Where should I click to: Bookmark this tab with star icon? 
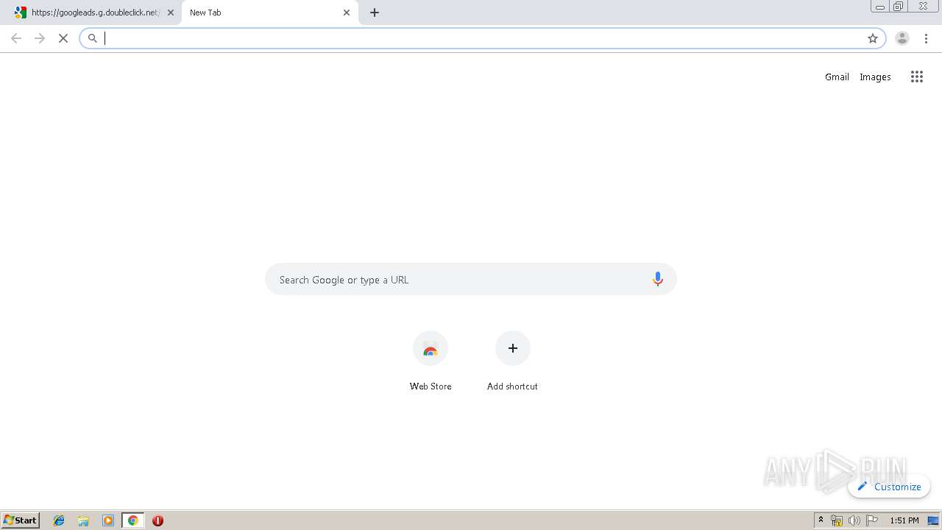873,38
